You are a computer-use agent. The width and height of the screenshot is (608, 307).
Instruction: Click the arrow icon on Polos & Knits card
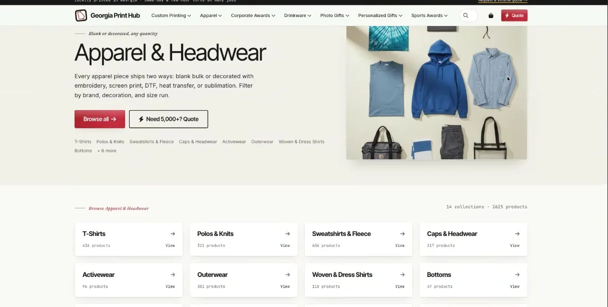point(288,234)
